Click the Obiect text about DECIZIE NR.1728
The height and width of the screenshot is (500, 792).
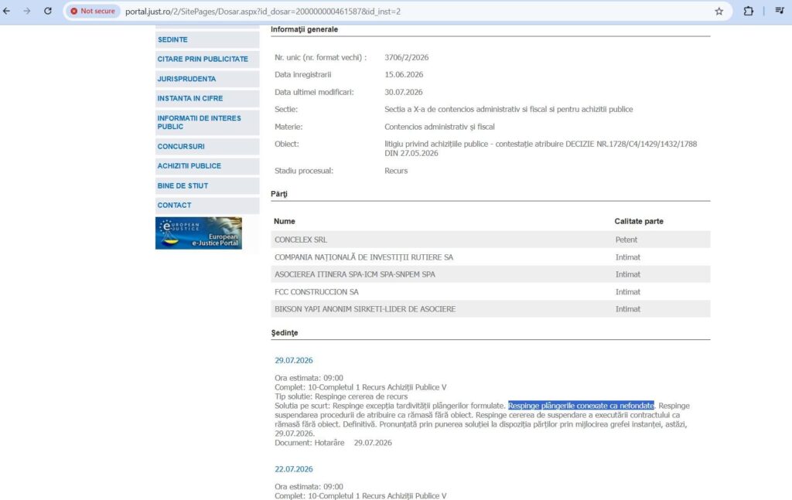click(541, 148)
